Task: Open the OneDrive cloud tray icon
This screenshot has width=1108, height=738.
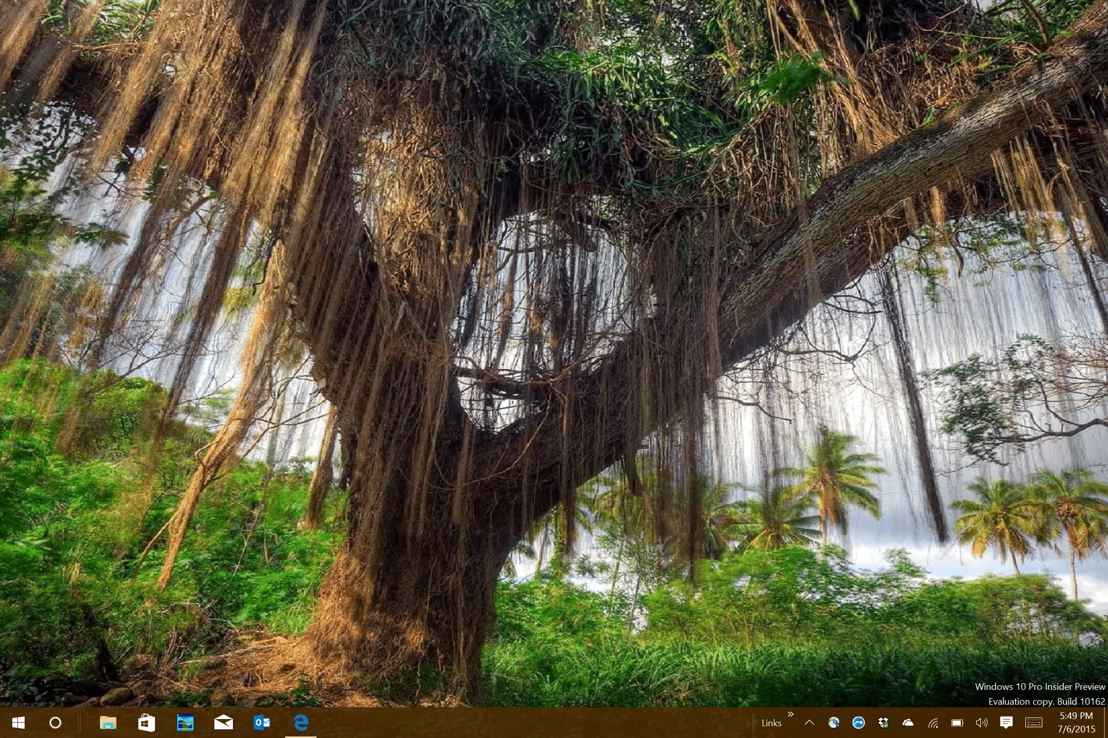Action: coord(908,723)
